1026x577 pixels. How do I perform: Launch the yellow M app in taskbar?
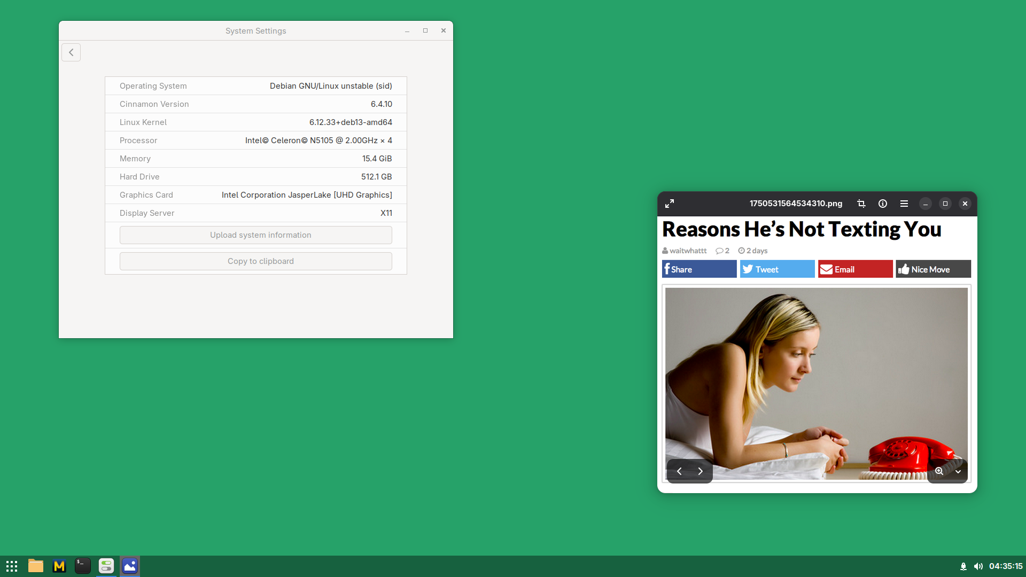59,566
